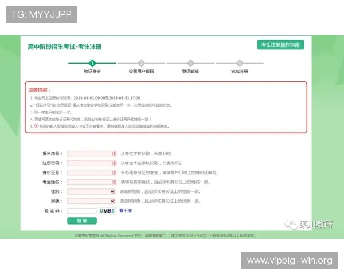Viewport: 344px width, 275px height.
Task: Click the hint 从考生毕业学校获取，长度为6位
Action: tap(151, 163)
